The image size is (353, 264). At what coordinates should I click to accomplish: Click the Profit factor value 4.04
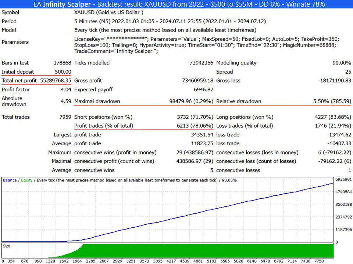[x=65, y=89]
